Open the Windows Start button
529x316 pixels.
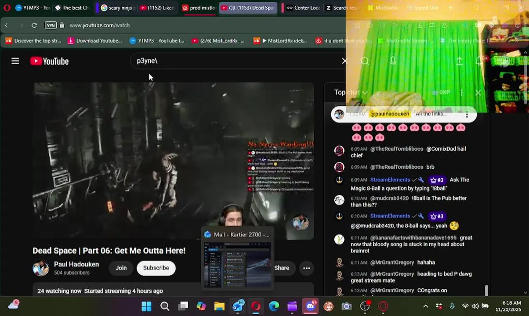pos(146,306)
